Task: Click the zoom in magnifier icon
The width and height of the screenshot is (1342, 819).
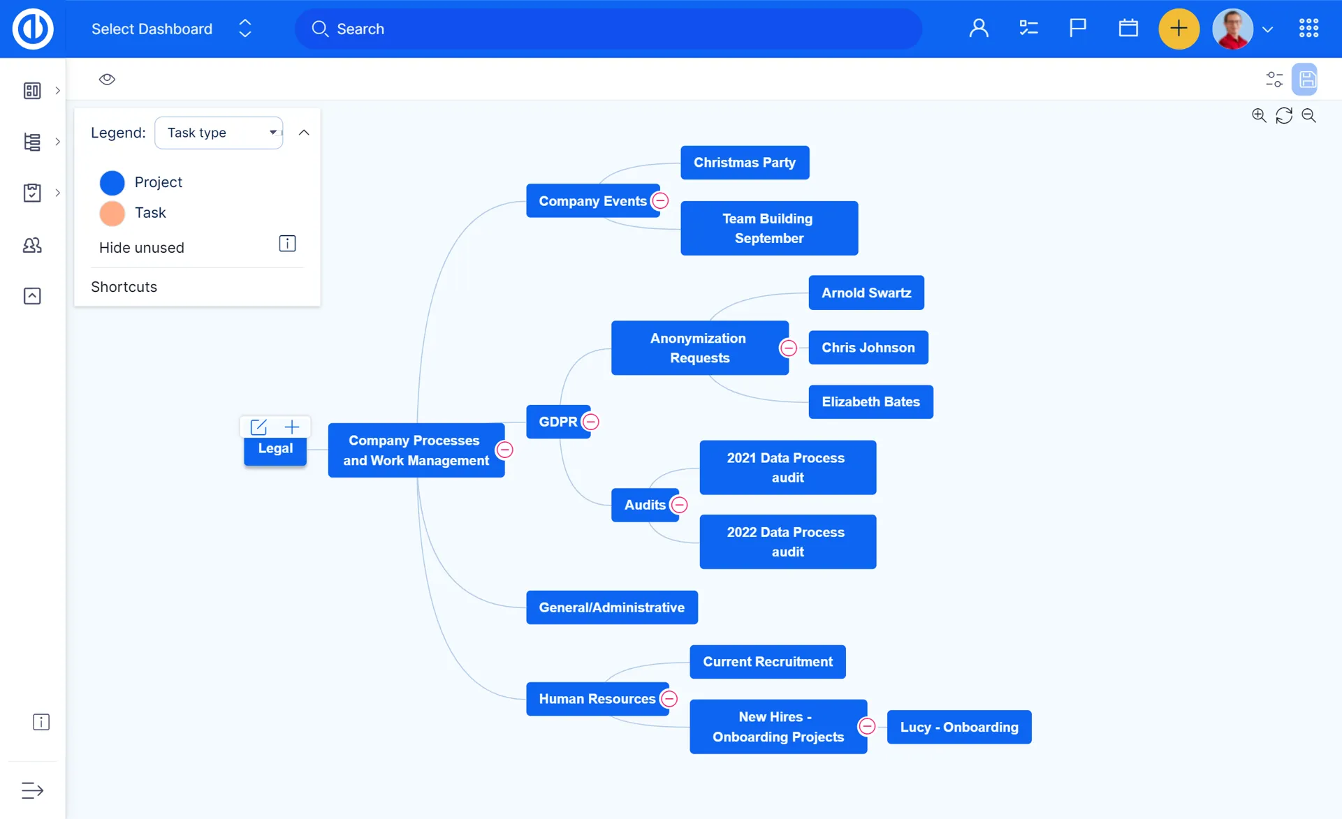Action: coord(1259,115)
